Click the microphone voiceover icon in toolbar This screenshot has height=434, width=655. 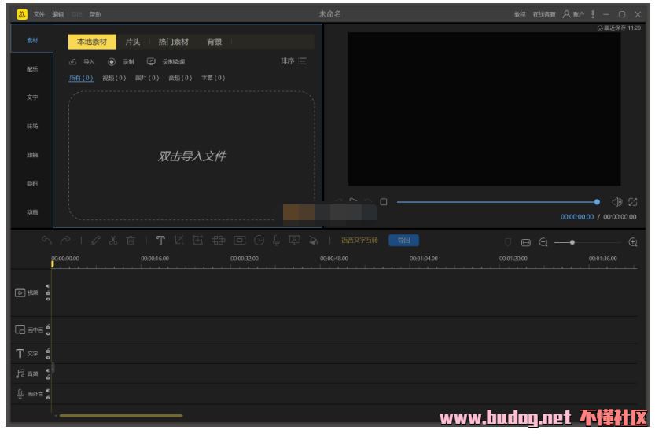276,241
